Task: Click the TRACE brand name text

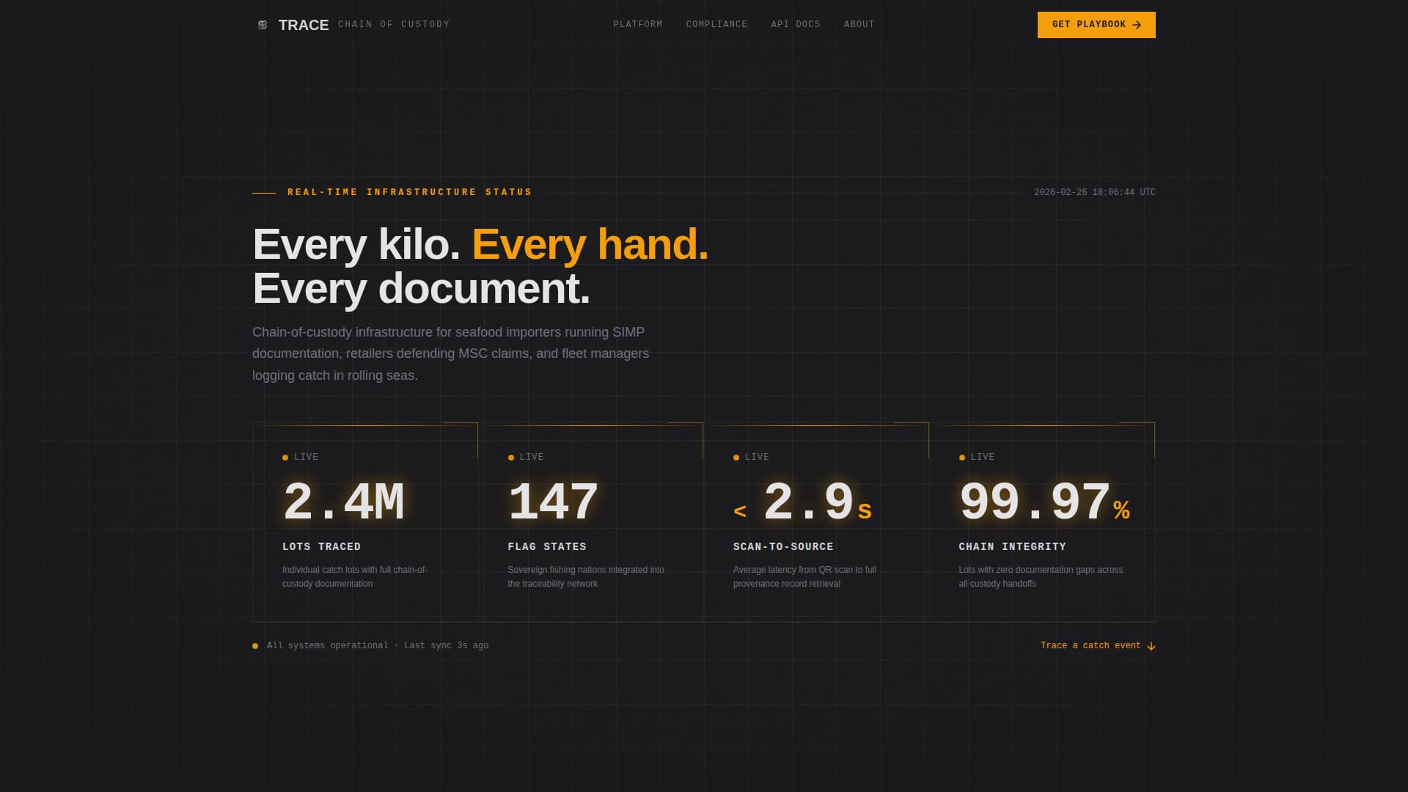Action: 304,25
